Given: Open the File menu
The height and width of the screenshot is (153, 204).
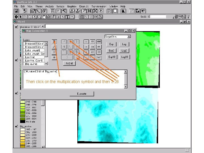Looking at the screenshot, I should (16, 6).
